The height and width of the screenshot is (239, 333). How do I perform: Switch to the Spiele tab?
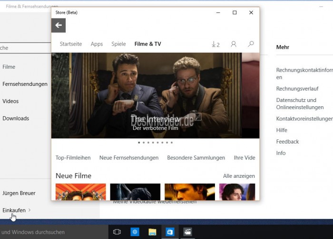pyautogui.click(x=118, y=44)
